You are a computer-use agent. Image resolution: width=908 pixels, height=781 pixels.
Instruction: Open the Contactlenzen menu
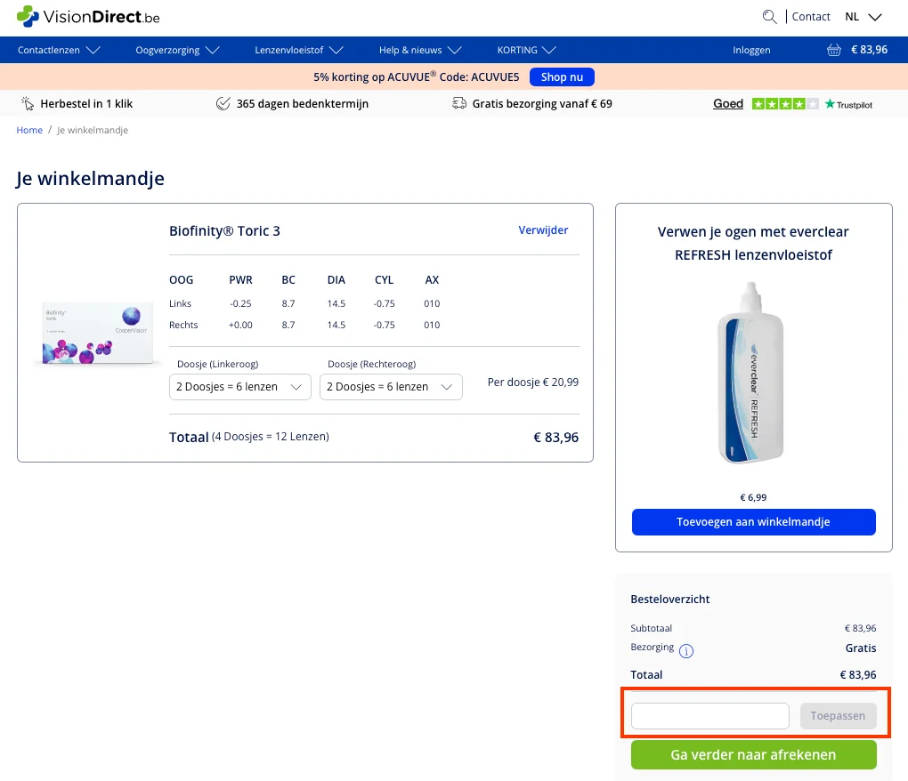pos(59,50)
